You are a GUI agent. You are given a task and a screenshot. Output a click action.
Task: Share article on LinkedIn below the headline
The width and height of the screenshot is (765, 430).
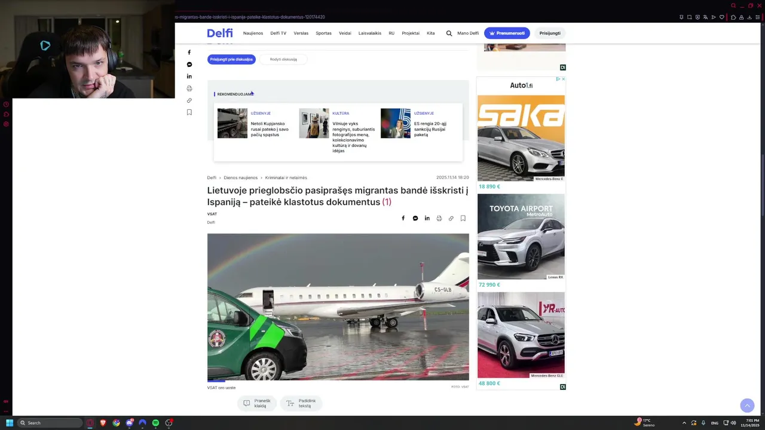[x=427, y=219]
